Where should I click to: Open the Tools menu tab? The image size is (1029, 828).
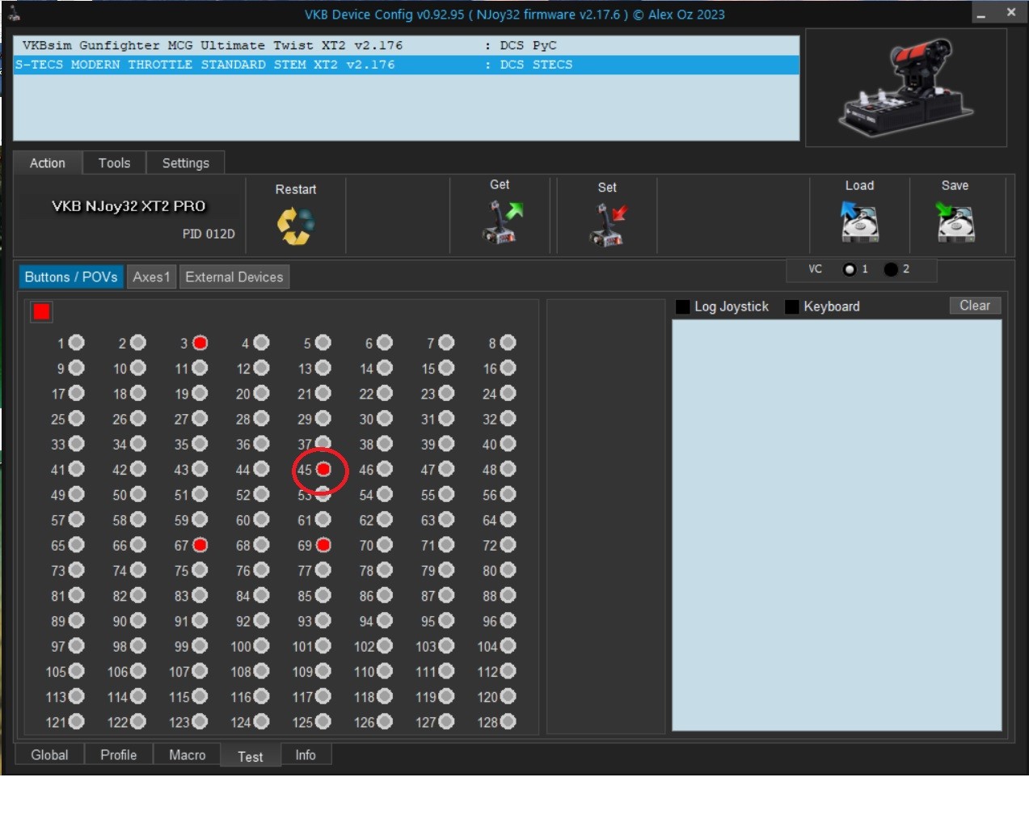click(114, 163)
